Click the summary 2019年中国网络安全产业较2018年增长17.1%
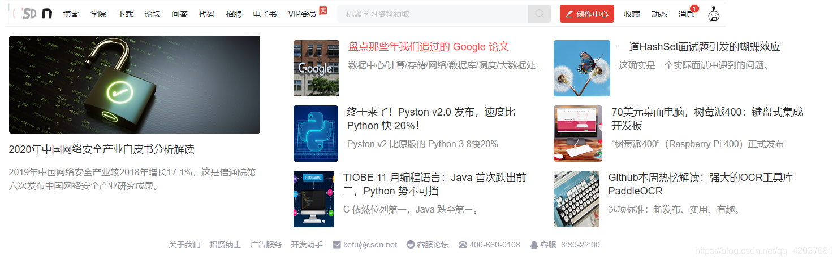 [x=132, y=179]
